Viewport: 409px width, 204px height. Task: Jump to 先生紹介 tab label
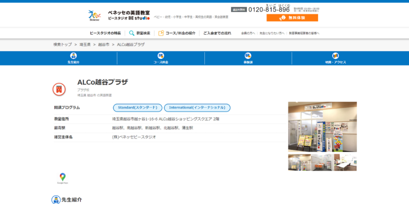tap(73, 63)
